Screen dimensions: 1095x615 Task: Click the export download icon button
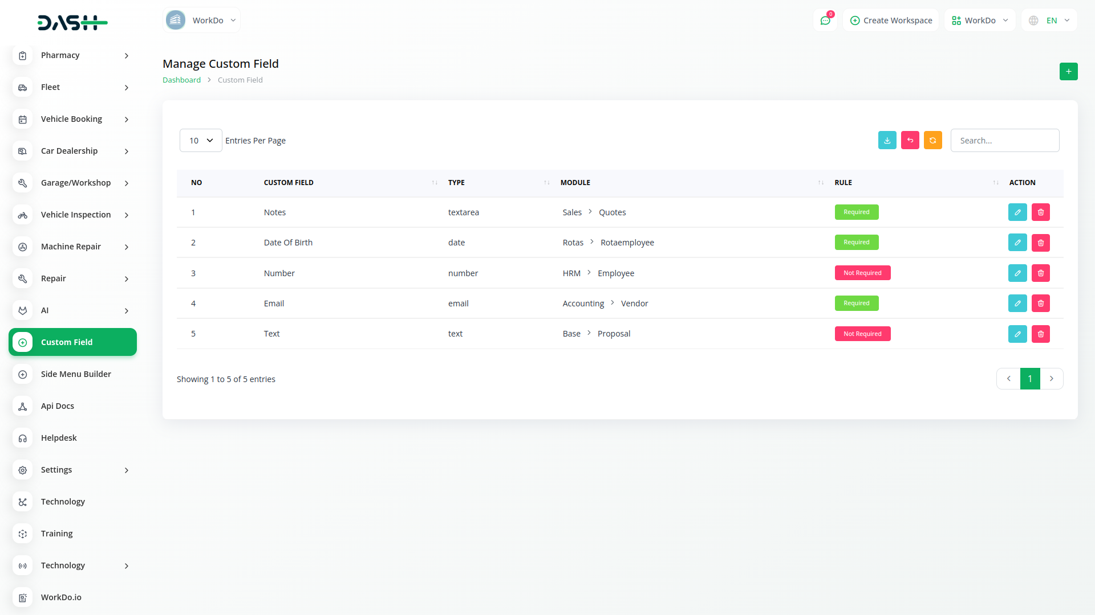887,140
